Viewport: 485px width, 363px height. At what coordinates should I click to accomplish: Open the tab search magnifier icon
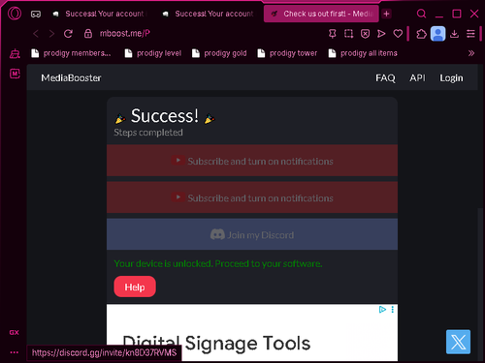point(421,14)
